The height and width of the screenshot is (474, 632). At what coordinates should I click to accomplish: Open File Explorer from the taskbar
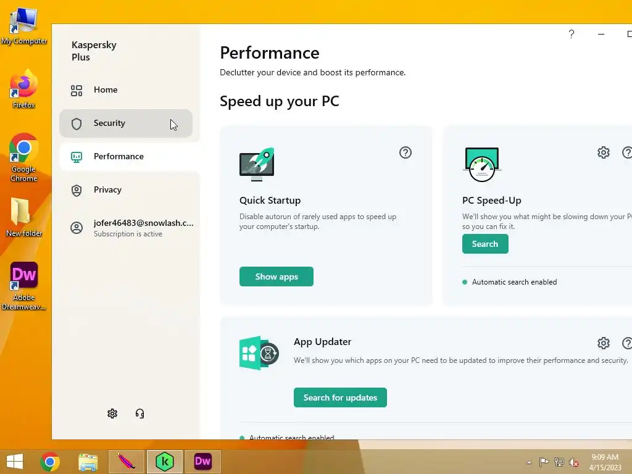pyautogui.click(x=88, y=462)
